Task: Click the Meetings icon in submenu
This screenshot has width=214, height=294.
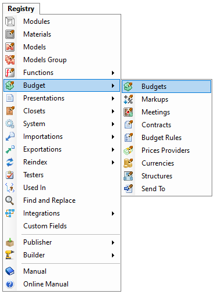Action: point(128,112)
